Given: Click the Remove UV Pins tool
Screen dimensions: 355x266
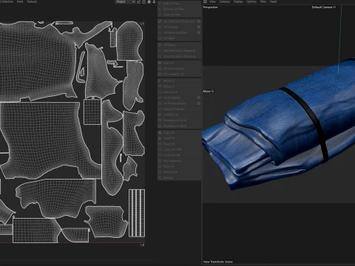Looking at the screenshot, I should (179, 9).
